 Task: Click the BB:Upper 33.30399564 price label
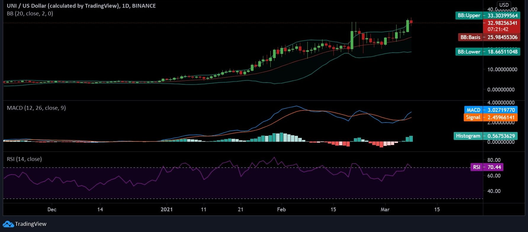pyautogui.click(x=488, y=15)
